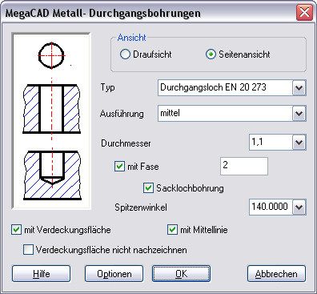
Task: Toggle the mit Fase checkbox
Action: tap(119, 167)
